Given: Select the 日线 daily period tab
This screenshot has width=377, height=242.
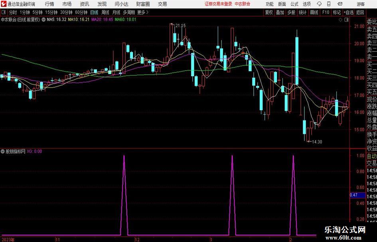Looking at the screenshot, I should [x=94, y=12].
